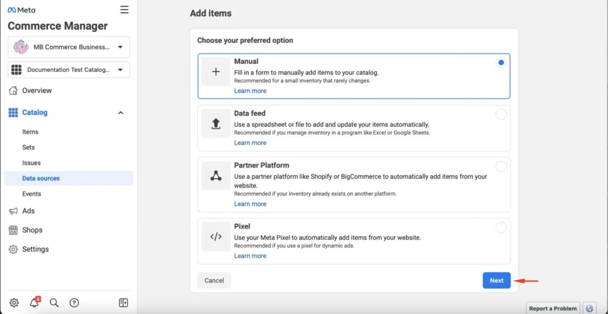The image size is (608, 314).
Task: Collapse the Catalog section chevron
Action: (121, 113)
